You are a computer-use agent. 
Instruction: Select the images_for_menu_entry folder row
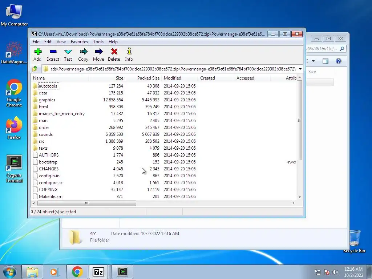[x=164, y=114]
